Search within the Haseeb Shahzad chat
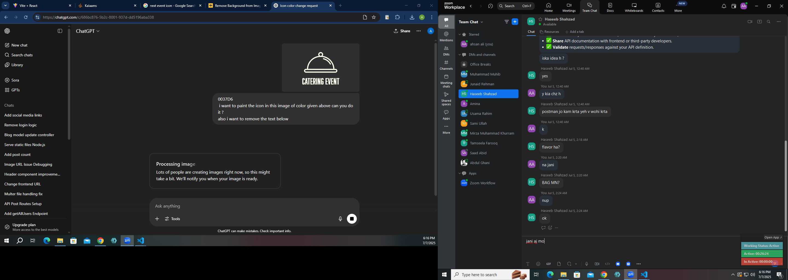This screenshot has height=280, width=788. pos(769,22)
